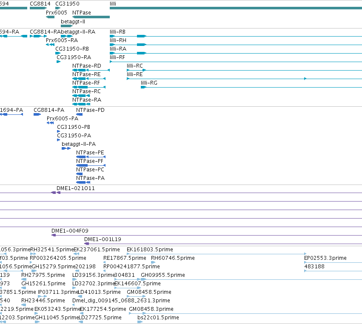Click the Prx6005-RA transcript label
The height and width of the screenshot is (324, 362).
click(x=62, y=40)
